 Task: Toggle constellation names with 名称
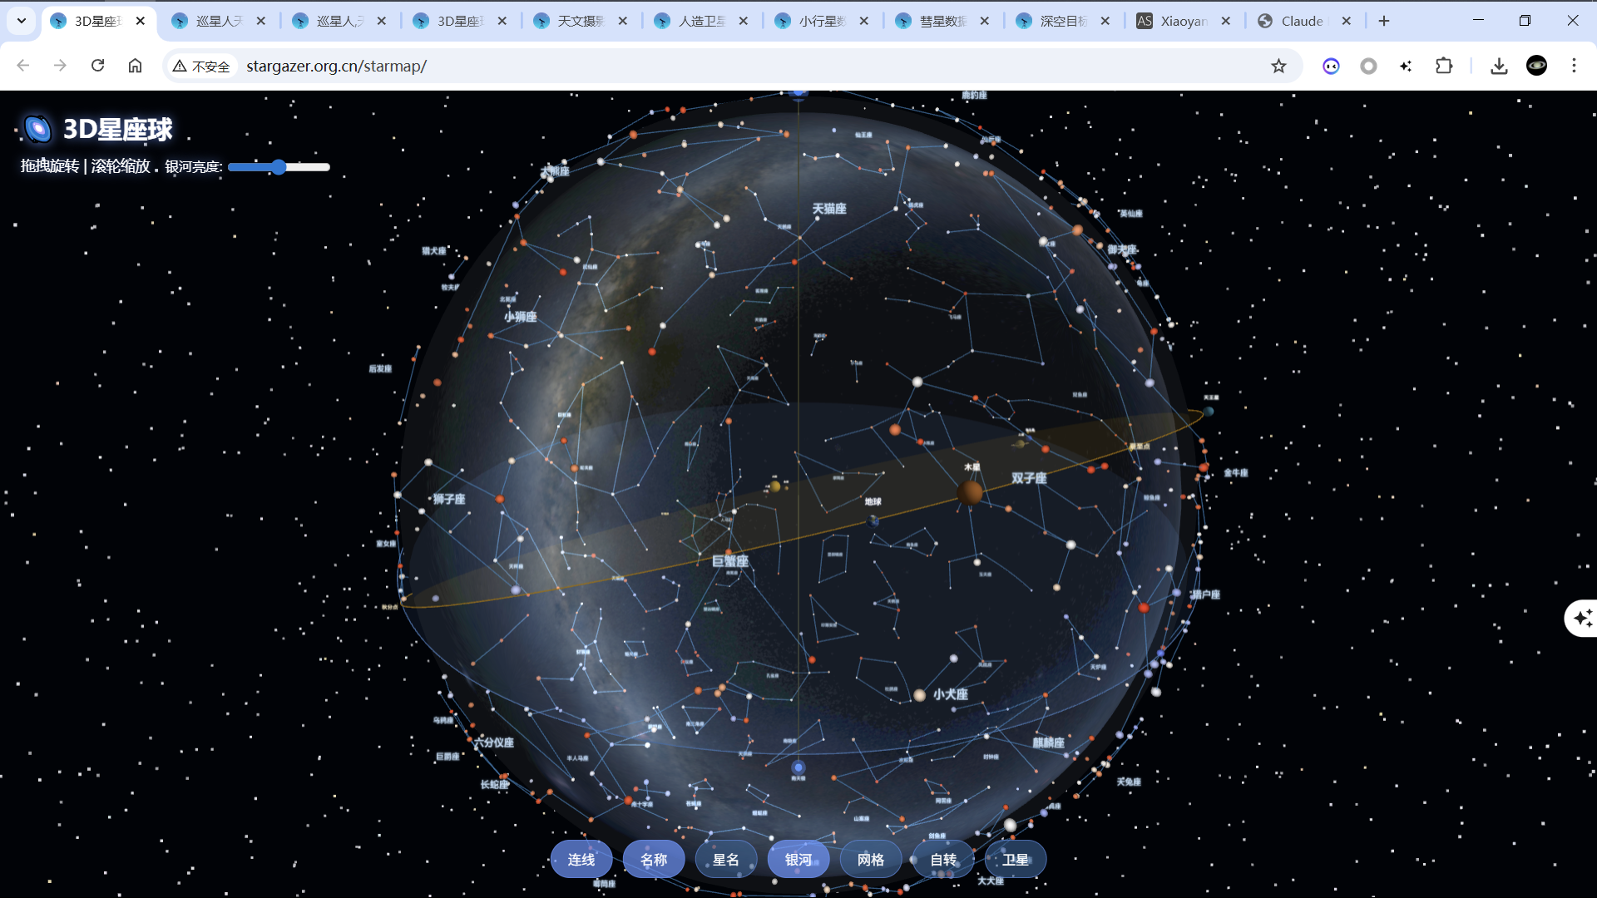coord(654,860)
